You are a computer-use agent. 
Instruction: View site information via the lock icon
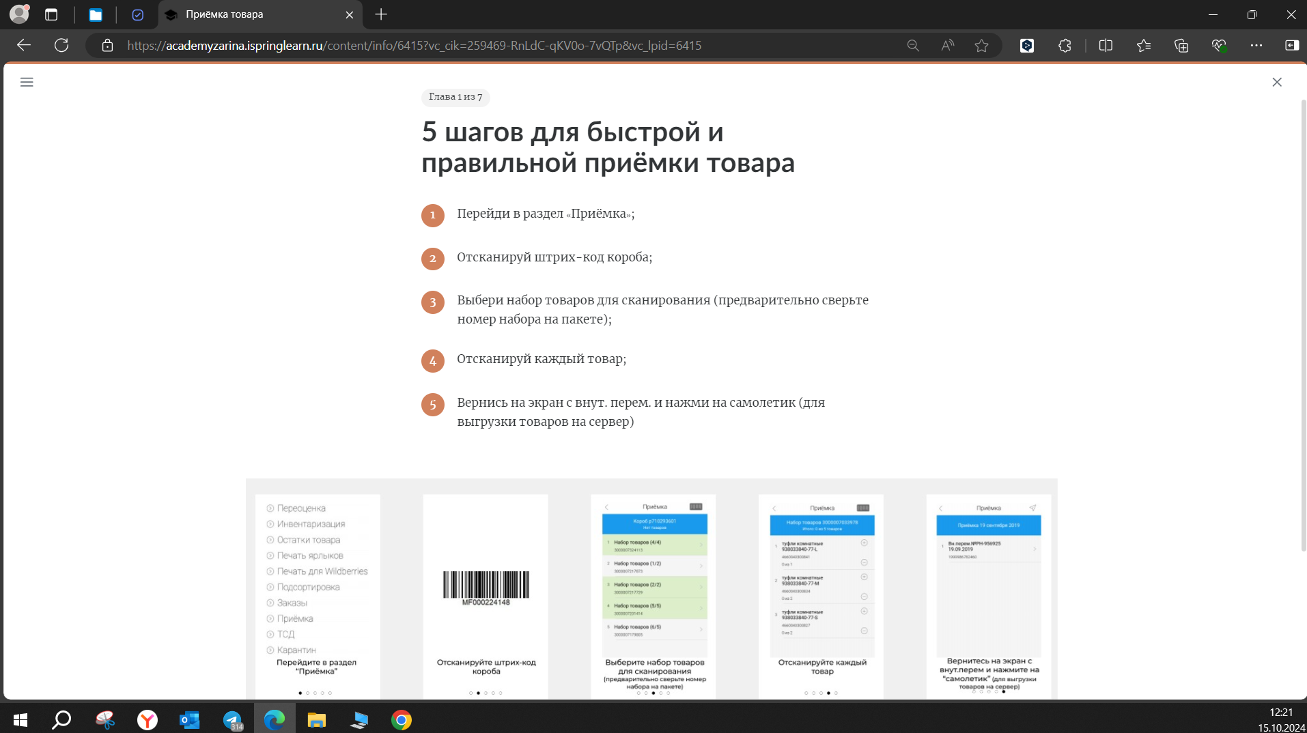pos(107,45)
